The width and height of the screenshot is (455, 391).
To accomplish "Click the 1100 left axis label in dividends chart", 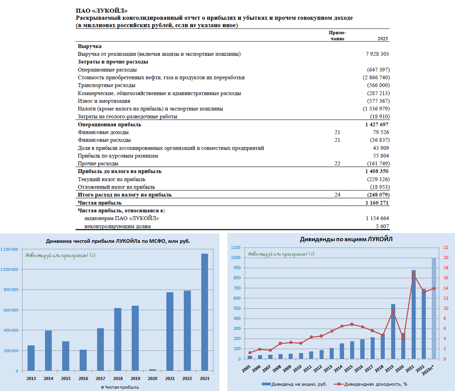I will (x=236, y=247).
